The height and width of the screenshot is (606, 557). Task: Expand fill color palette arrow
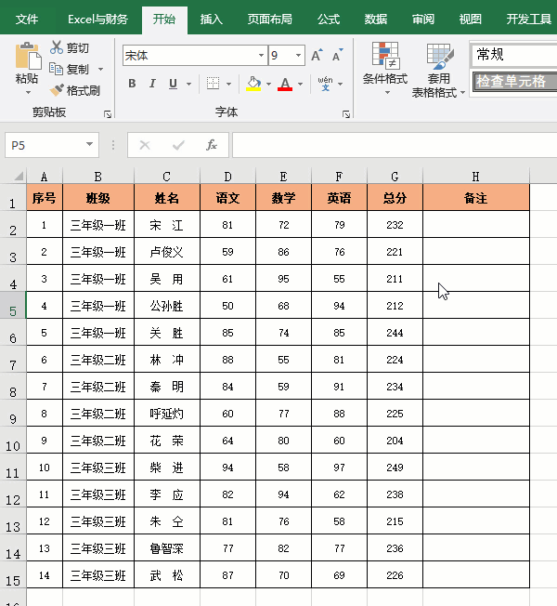click(268, 84)
